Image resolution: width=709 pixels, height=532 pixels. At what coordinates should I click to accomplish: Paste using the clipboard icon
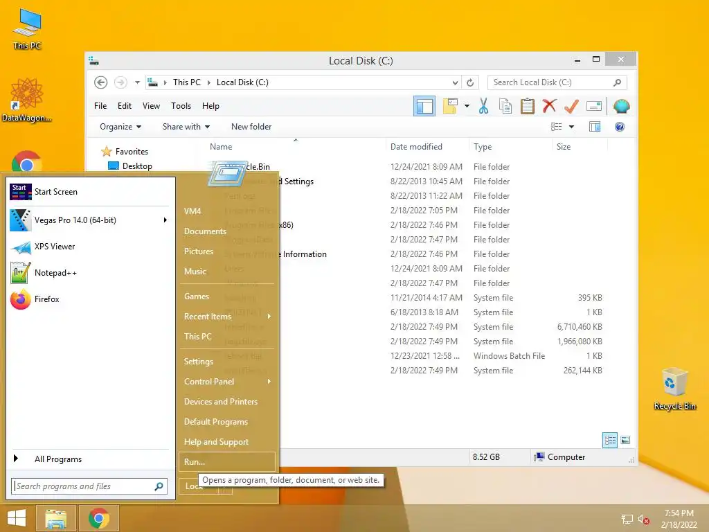pos(527,106)
